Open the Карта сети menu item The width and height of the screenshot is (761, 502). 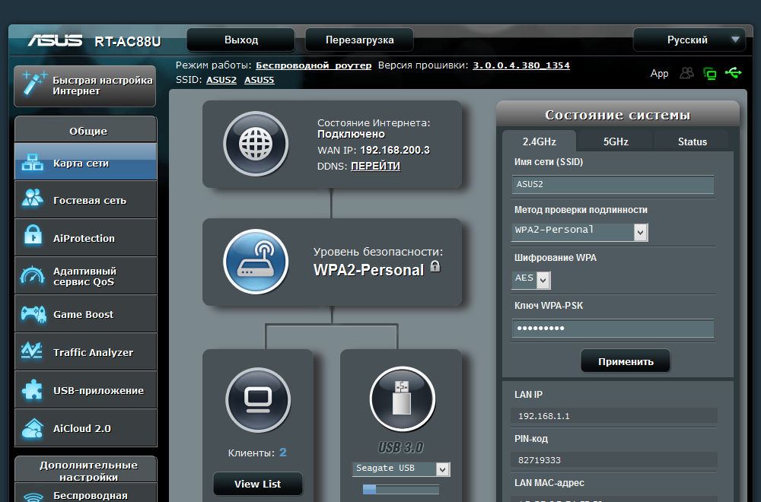(85, 161)
